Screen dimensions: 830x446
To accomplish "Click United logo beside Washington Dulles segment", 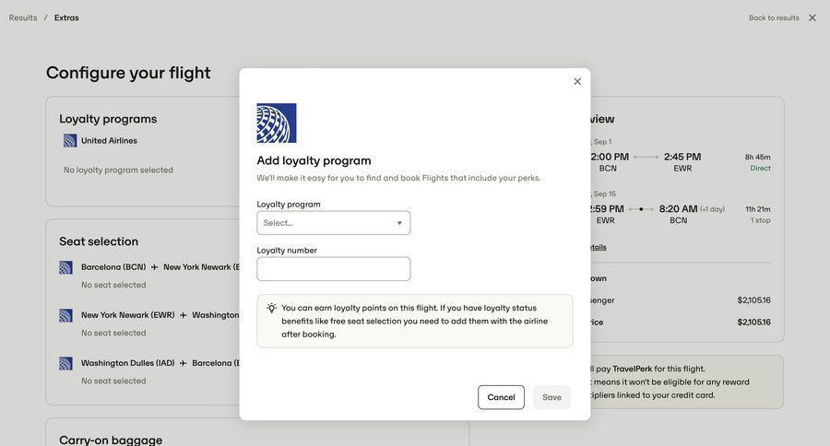I will point(66,363).
